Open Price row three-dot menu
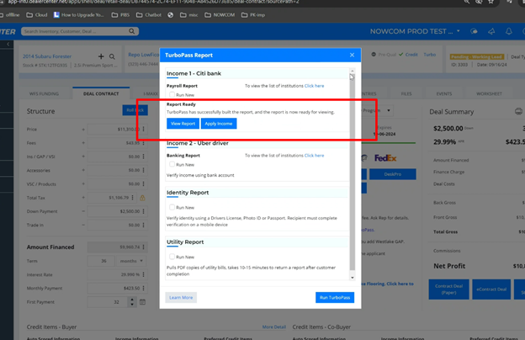This screenshot has height=340, width=525. [144, 129]
